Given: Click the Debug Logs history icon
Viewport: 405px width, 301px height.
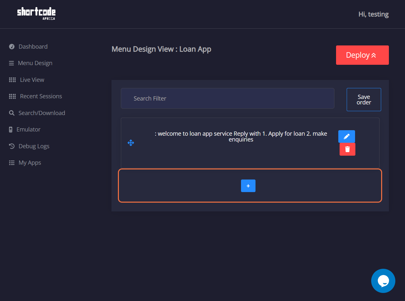Looking at the screenshot, I should pos(12,146).
